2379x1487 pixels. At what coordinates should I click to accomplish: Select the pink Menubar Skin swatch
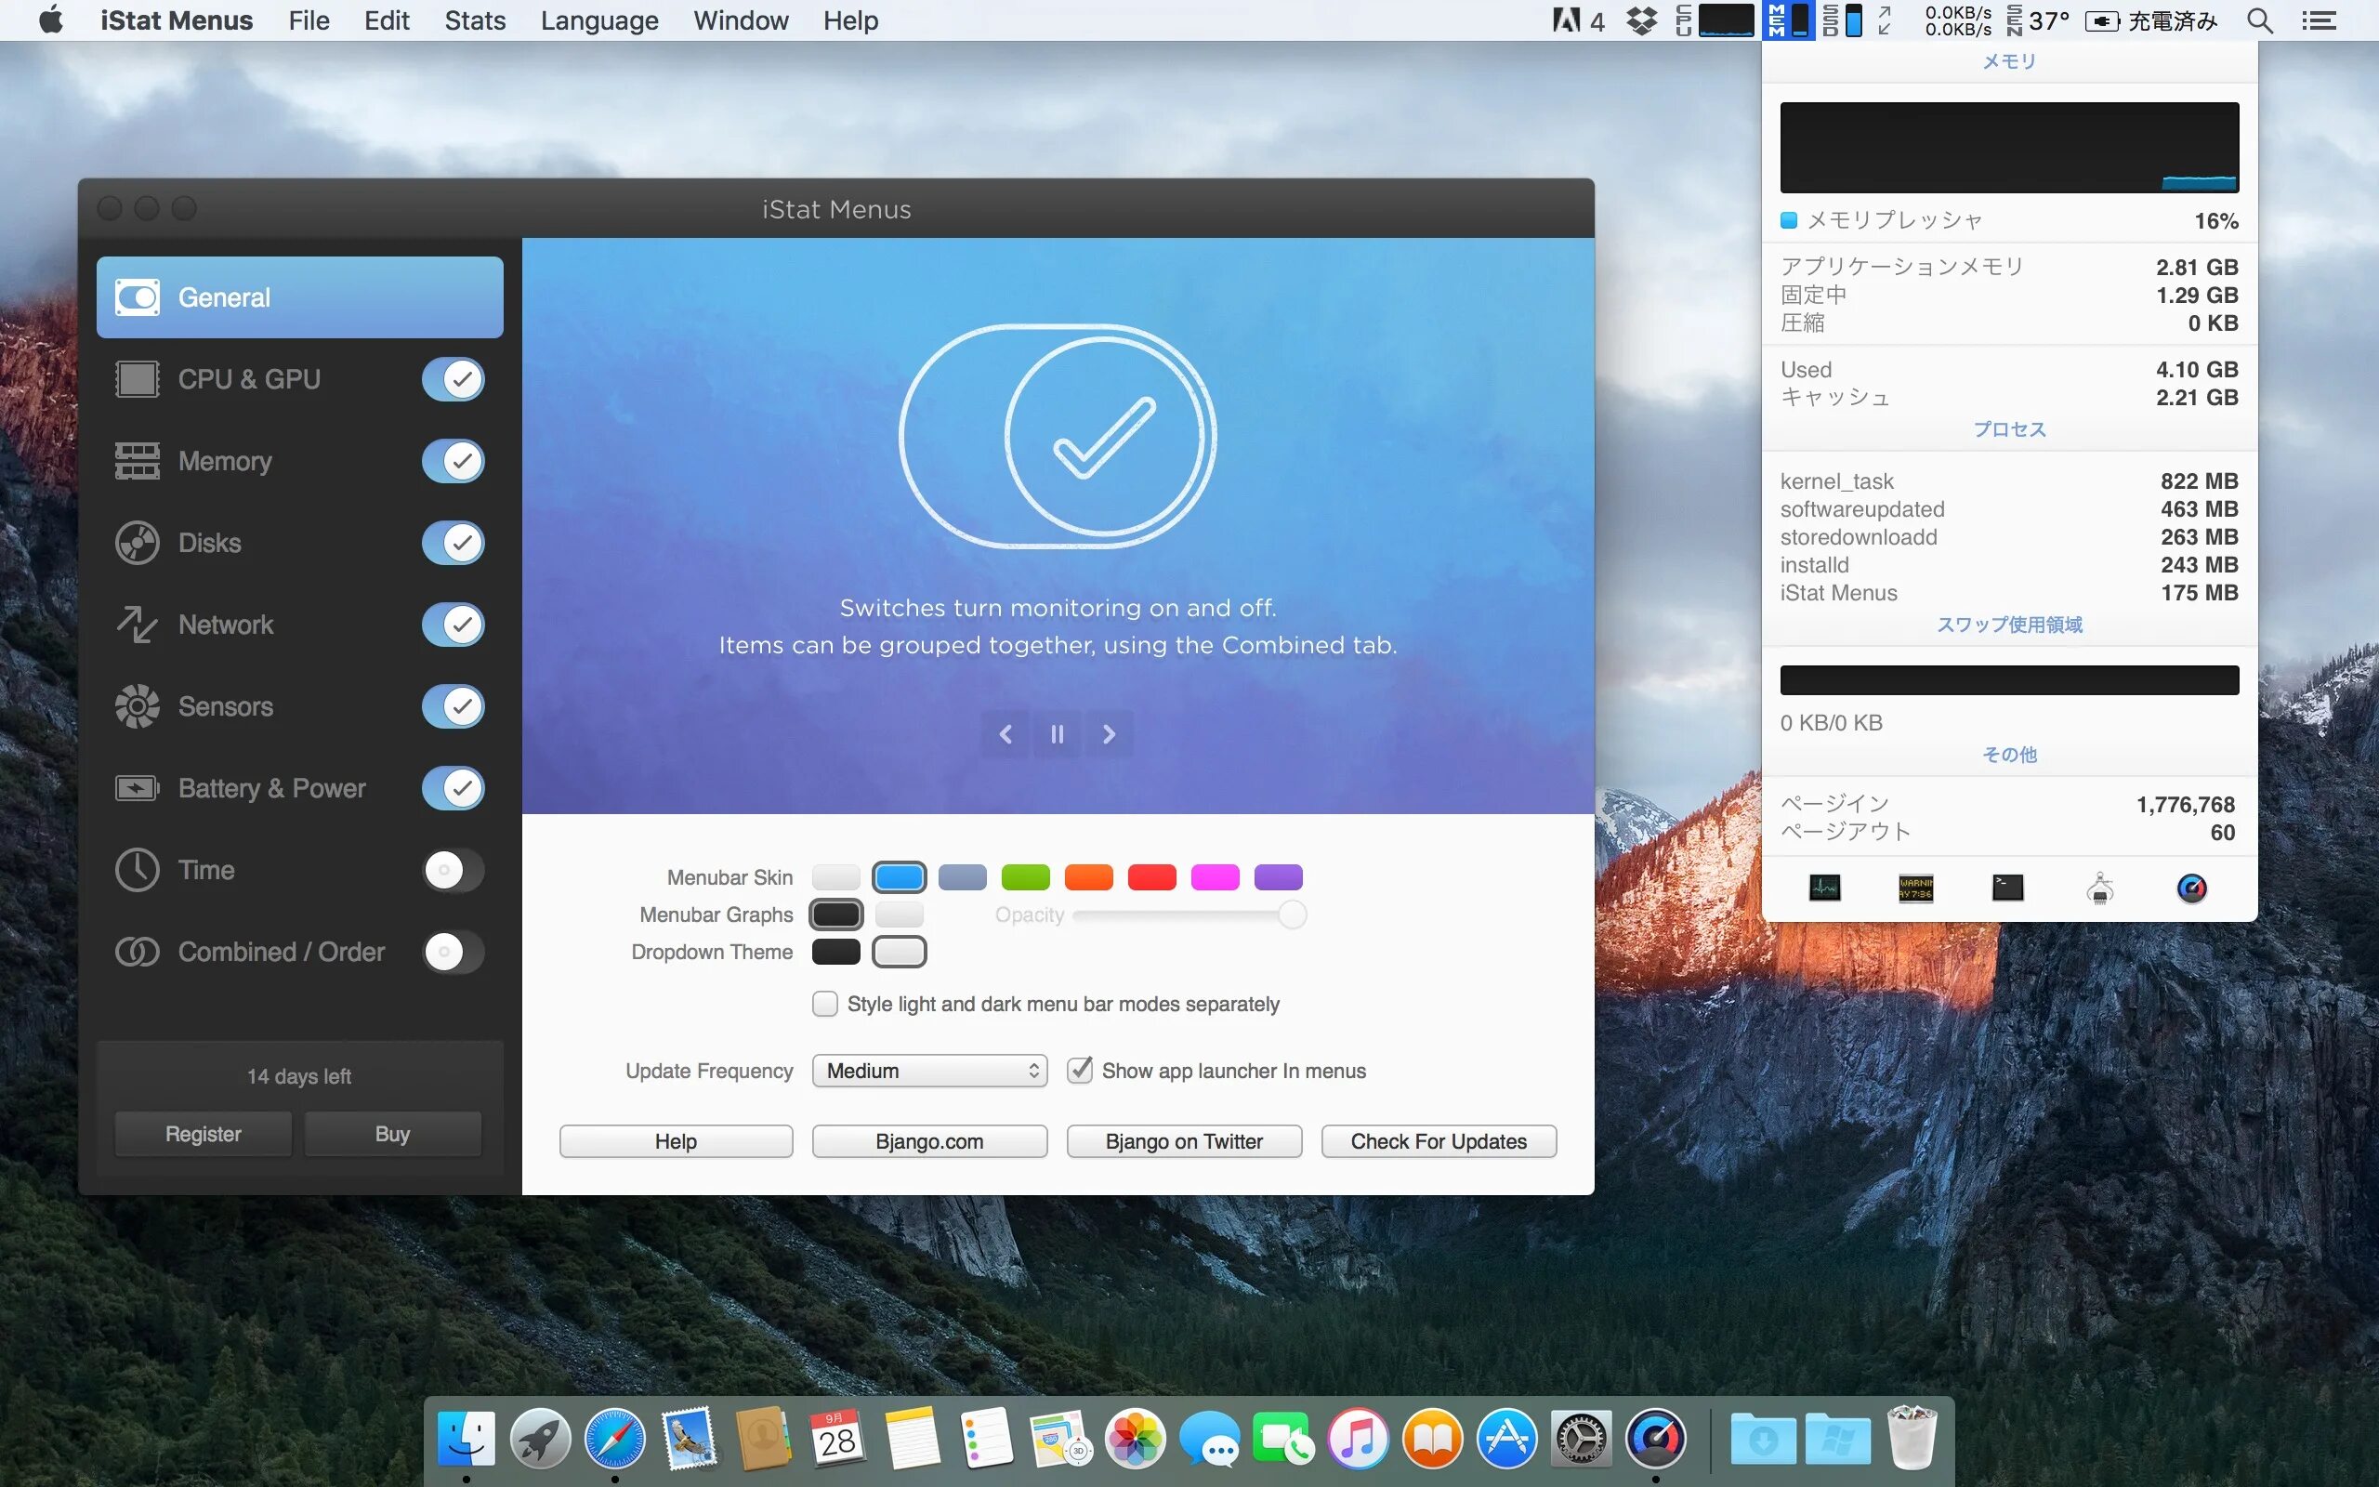(x=1216, y=877)
